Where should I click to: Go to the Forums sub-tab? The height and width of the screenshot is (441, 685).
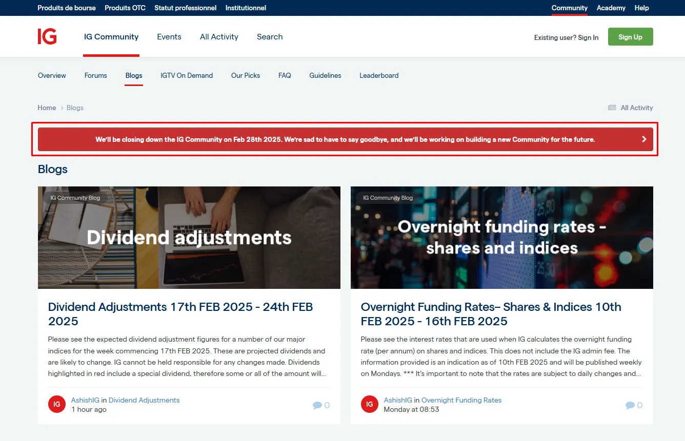tap(96, 75)
